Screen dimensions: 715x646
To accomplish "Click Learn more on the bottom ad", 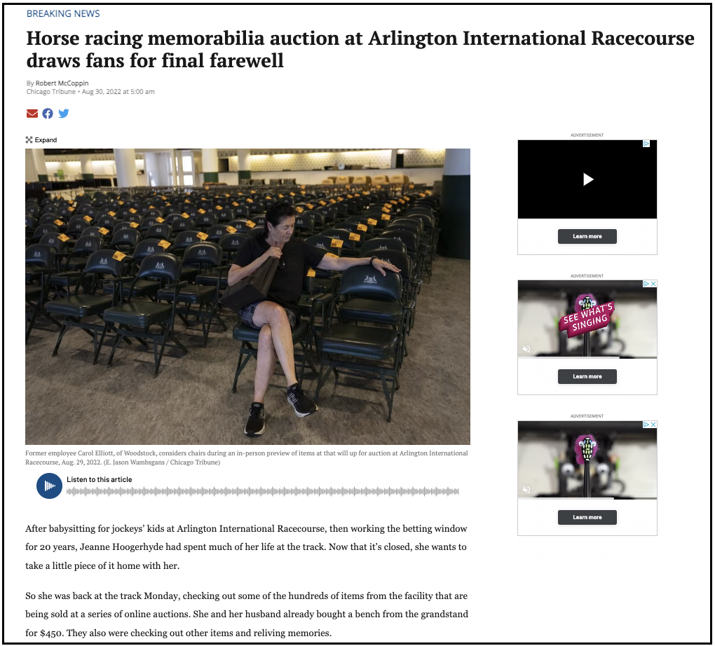I will coord(587,517).
